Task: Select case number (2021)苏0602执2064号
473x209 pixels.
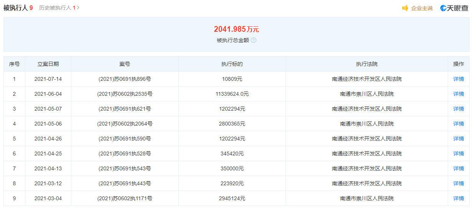Action: (x=125, y=124)
